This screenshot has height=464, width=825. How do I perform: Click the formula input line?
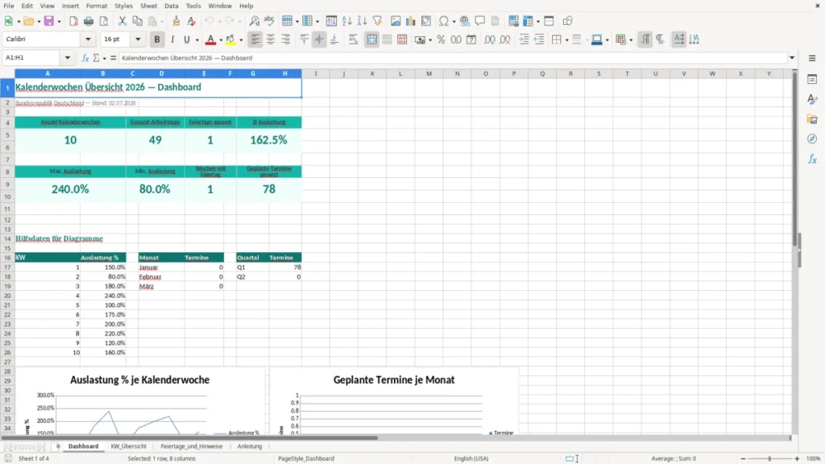coord(453,58)
